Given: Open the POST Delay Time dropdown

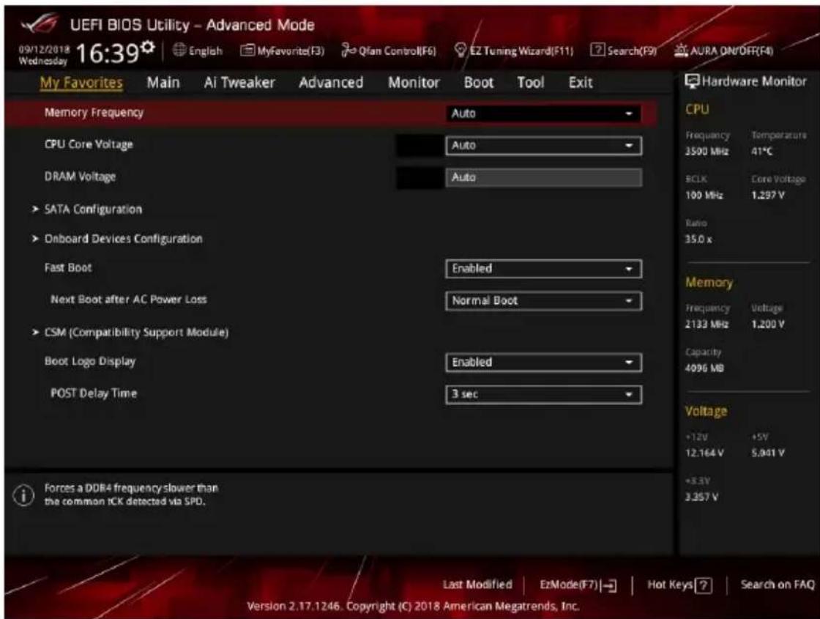Looking at the screenshot, I should pos(543,394).
